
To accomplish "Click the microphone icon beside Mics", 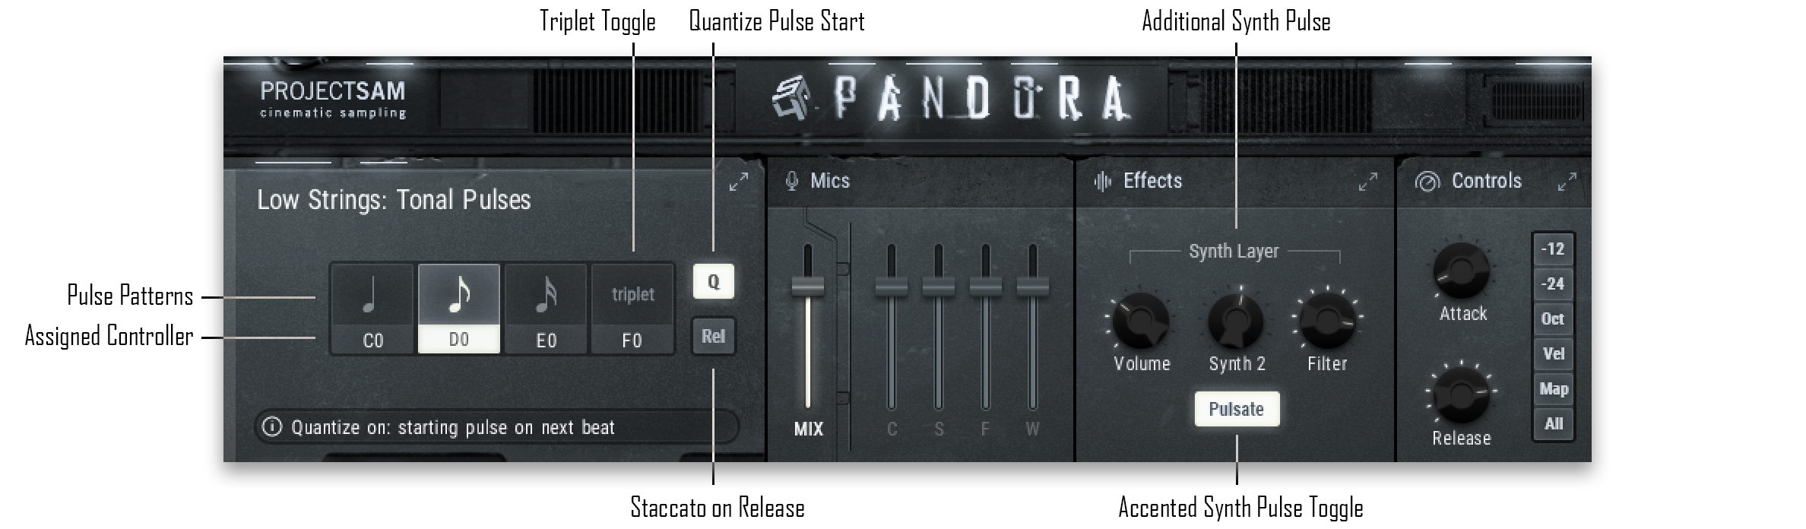I will point(793,181).
